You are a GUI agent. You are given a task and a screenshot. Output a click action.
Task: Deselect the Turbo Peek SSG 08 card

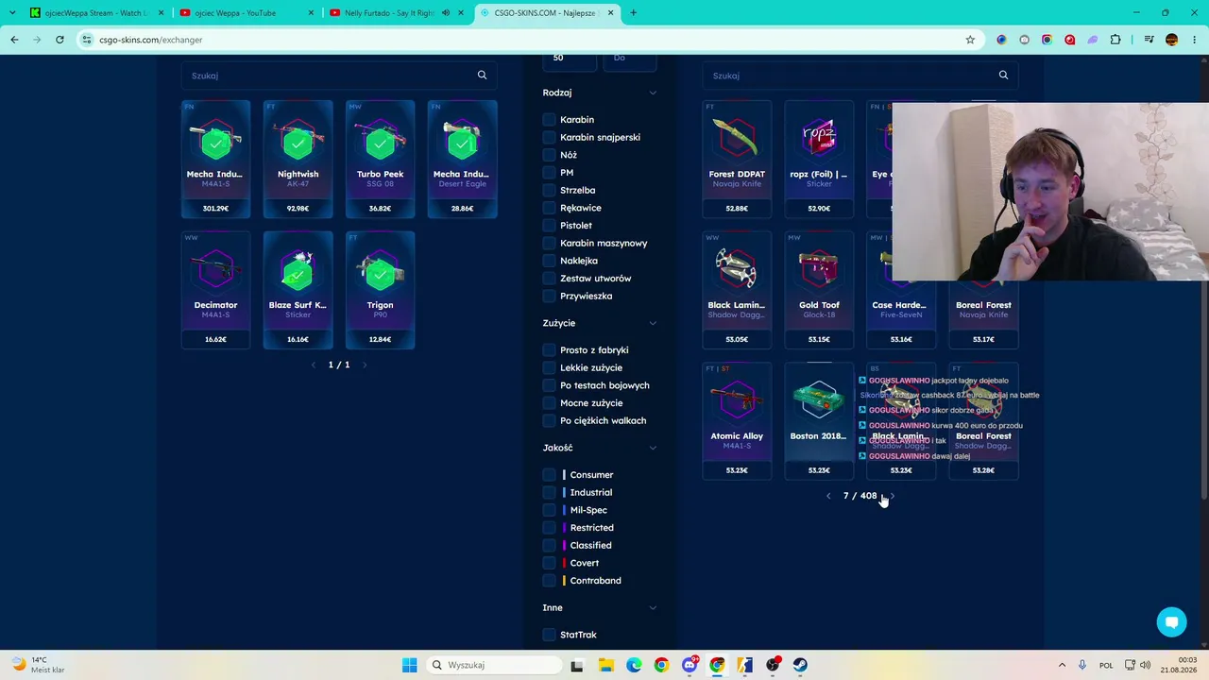(x=380, y=159)
